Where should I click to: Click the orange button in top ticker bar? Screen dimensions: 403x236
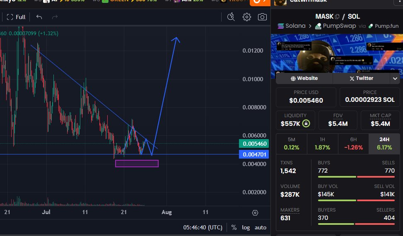(260, 2)
